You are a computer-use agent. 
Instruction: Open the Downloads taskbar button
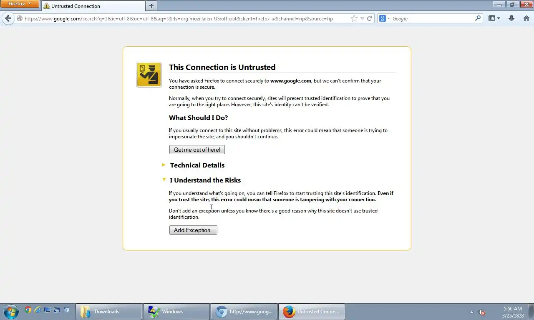pyautogui.click(x=109, y=312)
